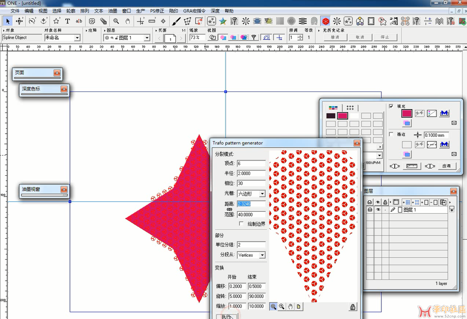Open the 油墨 menu
Screen dimensions: 467x319
pos(112,11)
